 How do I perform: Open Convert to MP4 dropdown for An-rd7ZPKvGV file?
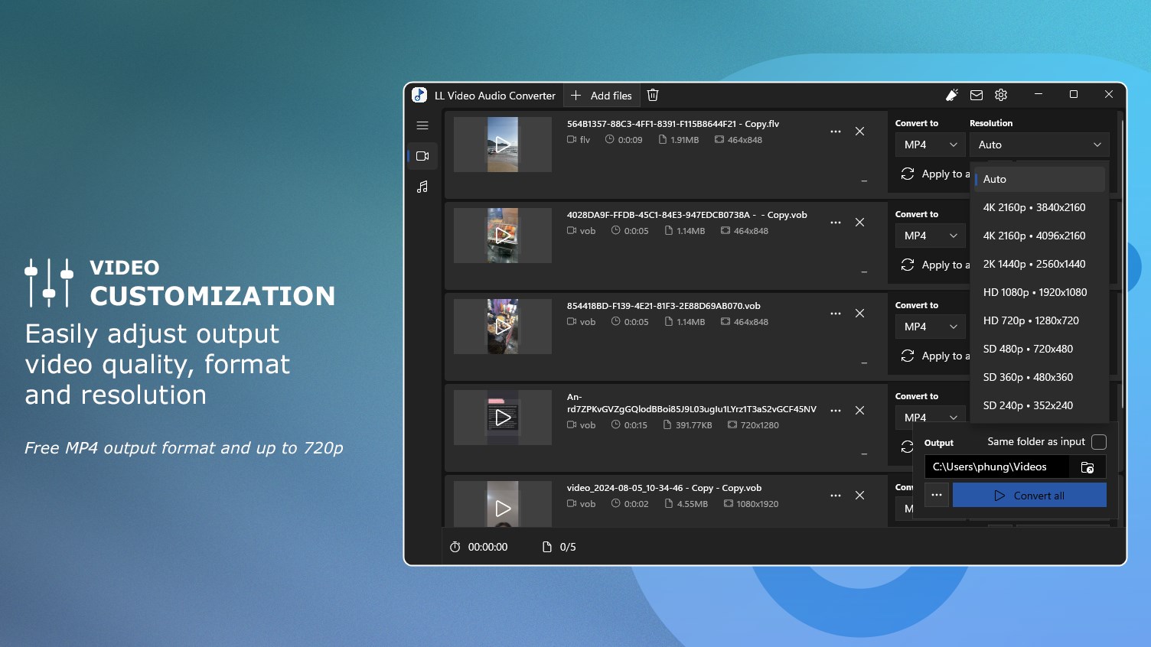tap(930, 417)
